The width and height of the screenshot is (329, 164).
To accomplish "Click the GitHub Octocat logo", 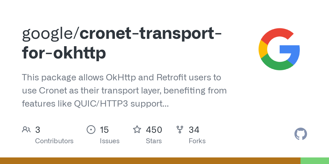I will point(301,134).
